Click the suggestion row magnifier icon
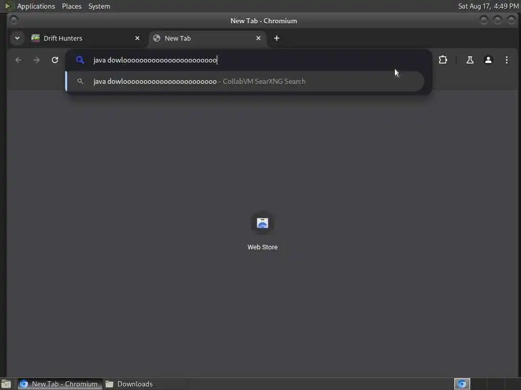 [x=80, y=81]
